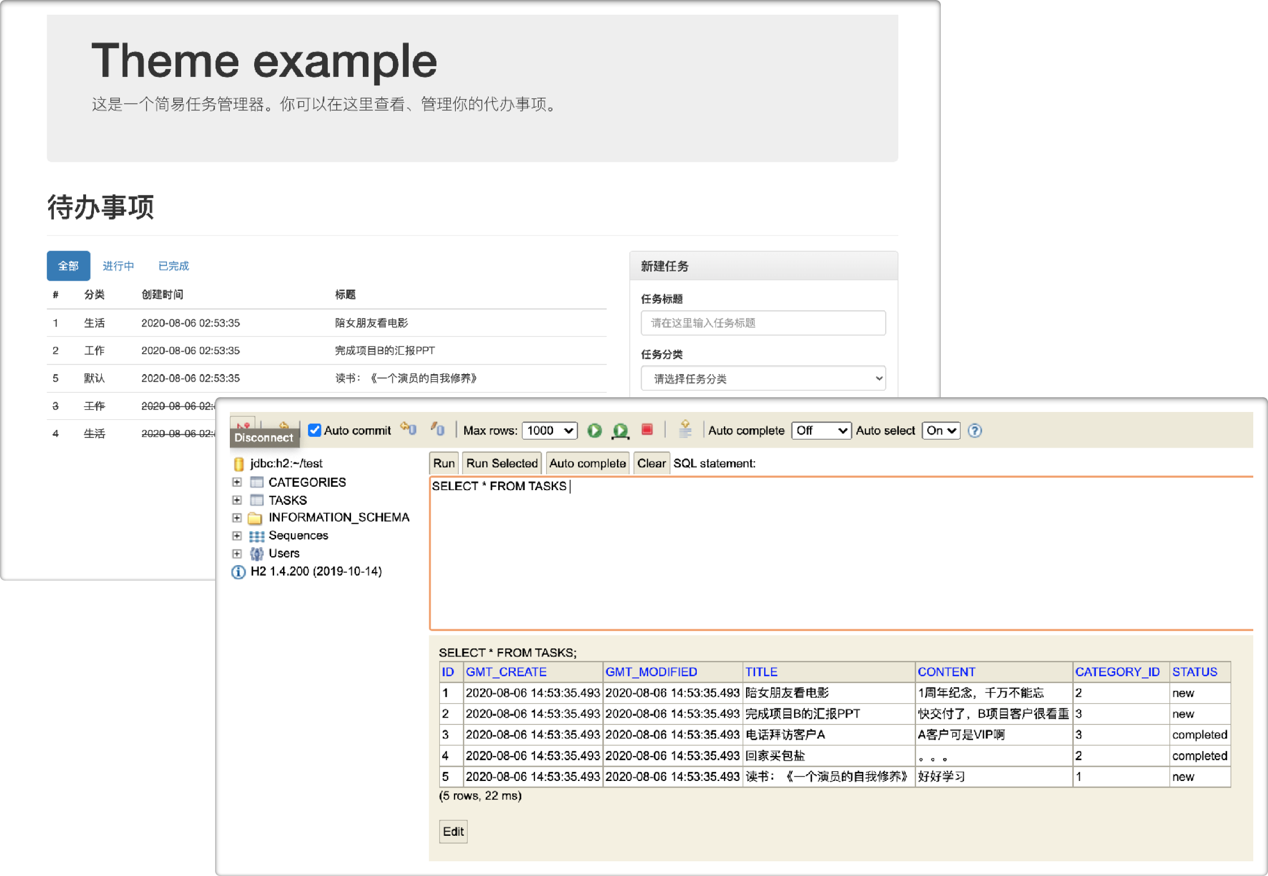Open the Auto select On dropdown
This screenshot has width=1268, height=876.
[x=940, y=431]
